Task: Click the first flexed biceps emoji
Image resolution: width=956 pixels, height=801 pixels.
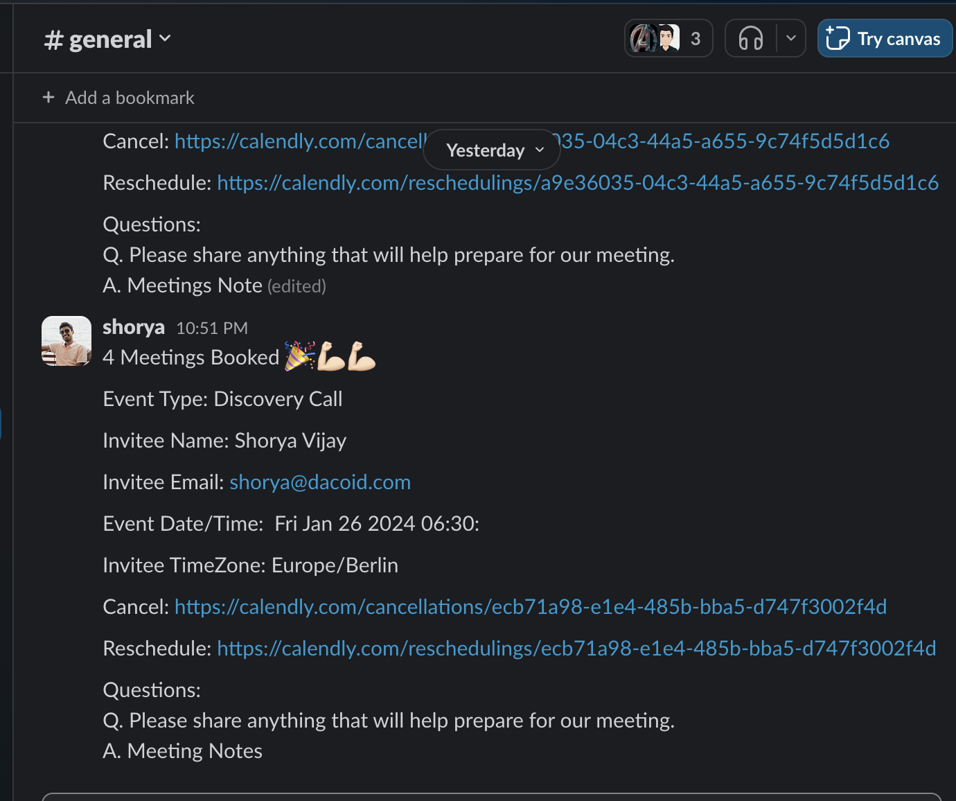Action: coord(331,356)
